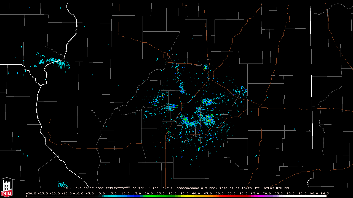Click the '-30.0' scale label
The width and height of the screenshot is (353, 198).
(x=31, y=194)
